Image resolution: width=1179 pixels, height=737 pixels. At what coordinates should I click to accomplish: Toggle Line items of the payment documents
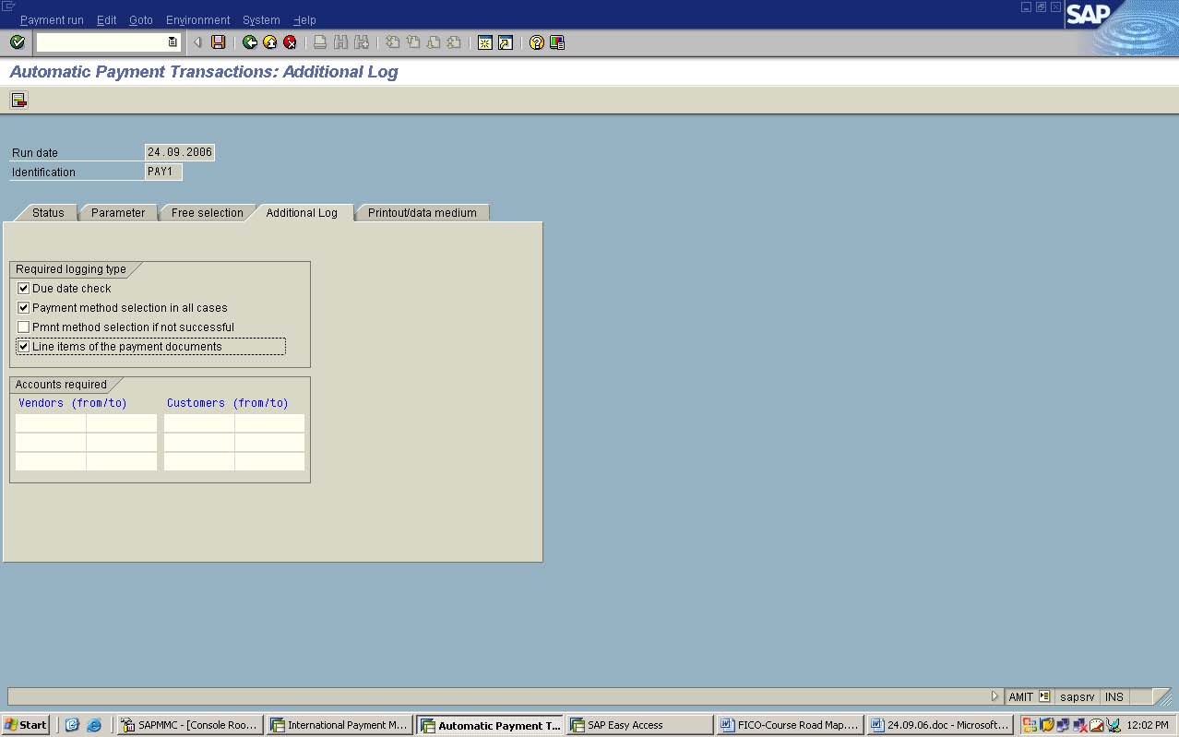tap(24, 347)
